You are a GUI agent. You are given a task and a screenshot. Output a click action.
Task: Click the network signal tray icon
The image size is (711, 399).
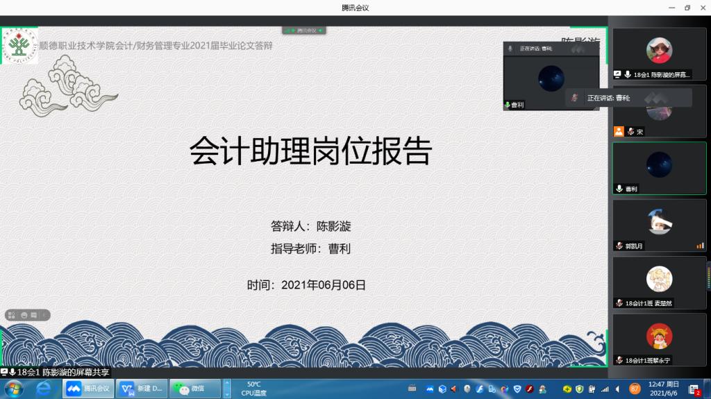[x=604, y=389]
